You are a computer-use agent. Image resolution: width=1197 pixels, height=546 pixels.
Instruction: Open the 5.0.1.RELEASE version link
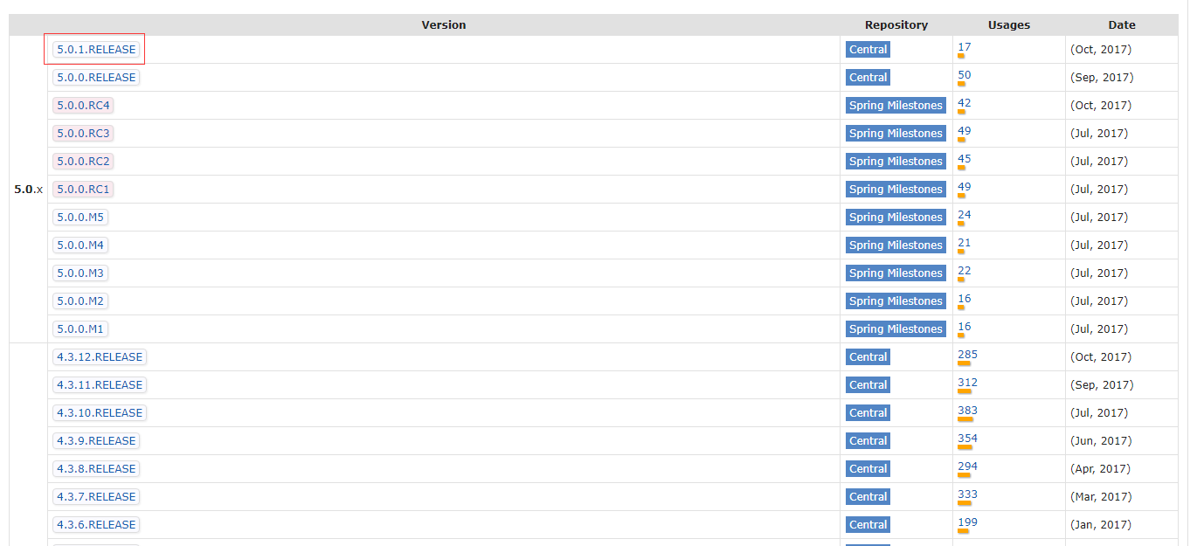96,50
